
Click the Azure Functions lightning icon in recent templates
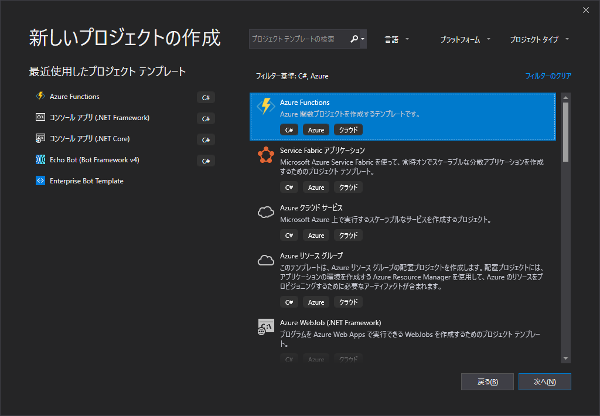coord(40,96)
